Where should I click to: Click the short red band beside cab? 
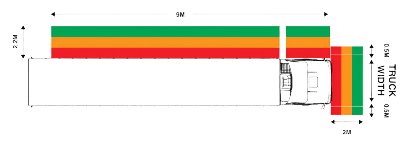[308, 53]
